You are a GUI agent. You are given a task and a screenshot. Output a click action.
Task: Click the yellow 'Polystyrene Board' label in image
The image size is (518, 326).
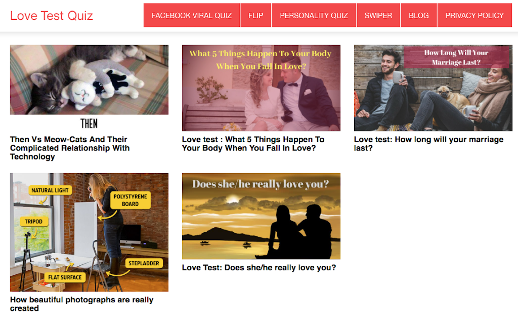click(x=131, y=200)
